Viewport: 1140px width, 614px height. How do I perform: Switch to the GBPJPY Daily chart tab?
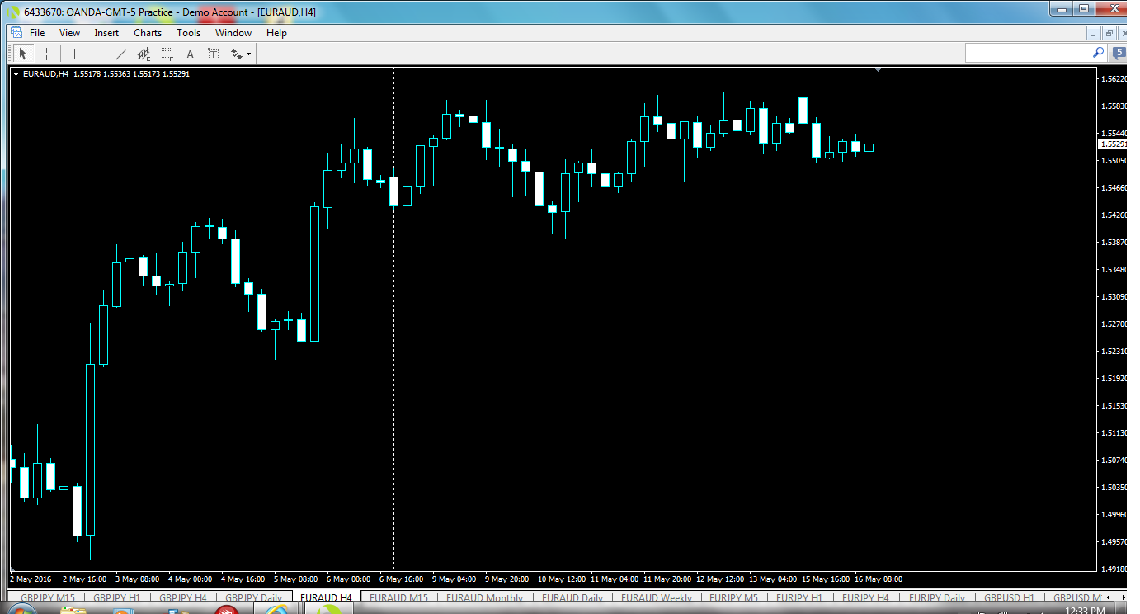coord(253,597)
